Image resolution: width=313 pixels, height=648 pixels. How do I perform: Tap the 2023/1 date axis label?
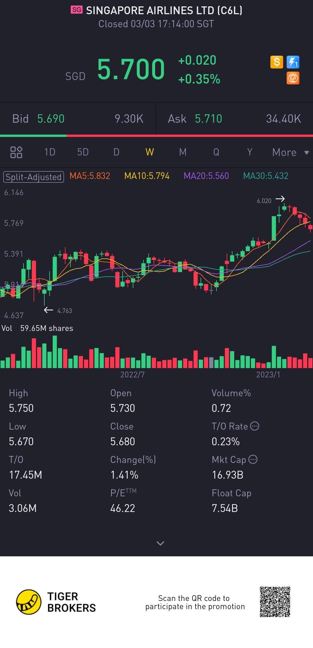coord(268,374)
